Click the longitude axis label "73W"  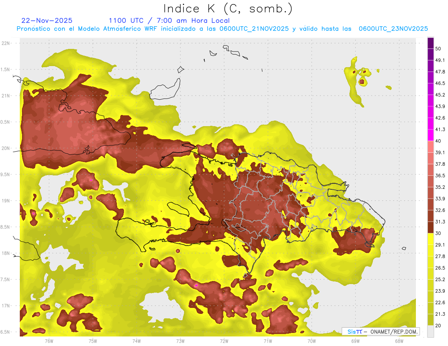click(x=180, y=341)
